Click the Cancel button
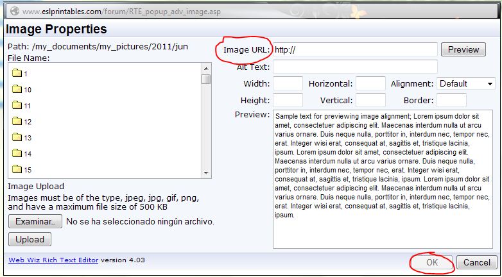This screenshot has height=277, width=502. click(477, 262)
